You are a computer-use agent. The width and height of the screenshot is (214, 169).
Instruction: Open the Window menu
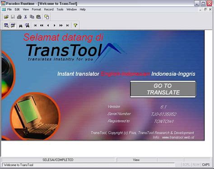coord(72,9)
